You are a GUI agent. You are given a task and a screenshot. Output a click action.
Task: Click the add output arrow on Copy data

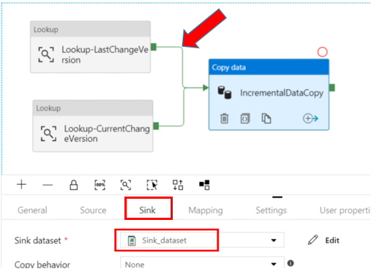(x=310, y=118)
